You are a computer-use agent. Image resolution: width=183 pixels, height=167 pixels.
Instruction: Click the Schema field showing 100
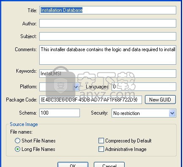click(60, 113)
